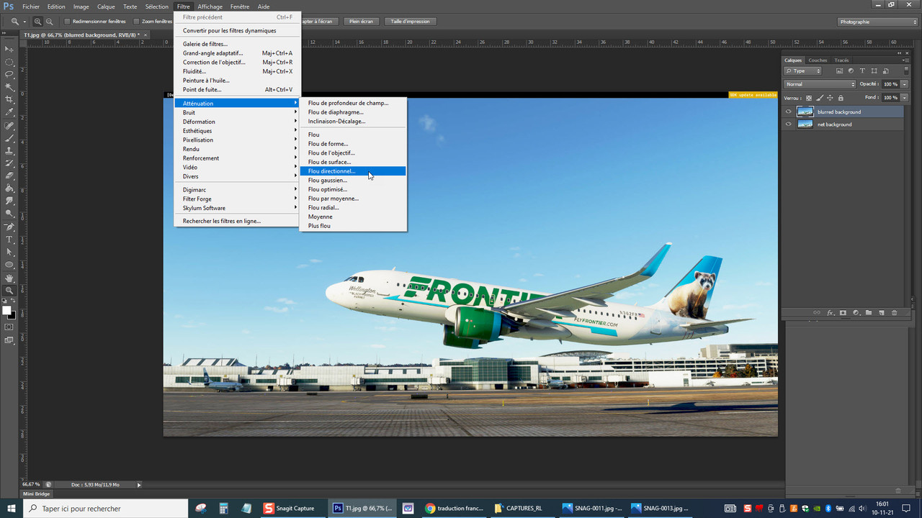Choose Flou gaussien from submenu
The image size is (922, 518).
pyautogui.click(x=353, y=181)
